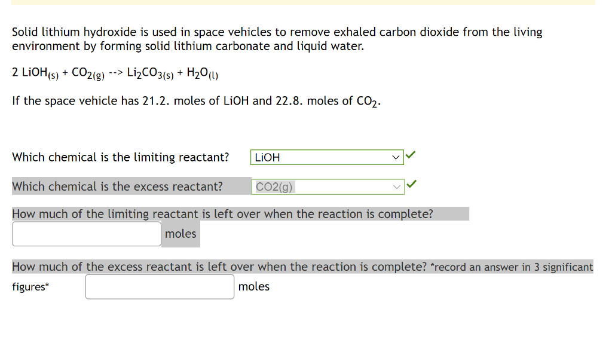Select the chemical equation text
612x364 pixels.
pyautogui.click(x=114, y=72)
